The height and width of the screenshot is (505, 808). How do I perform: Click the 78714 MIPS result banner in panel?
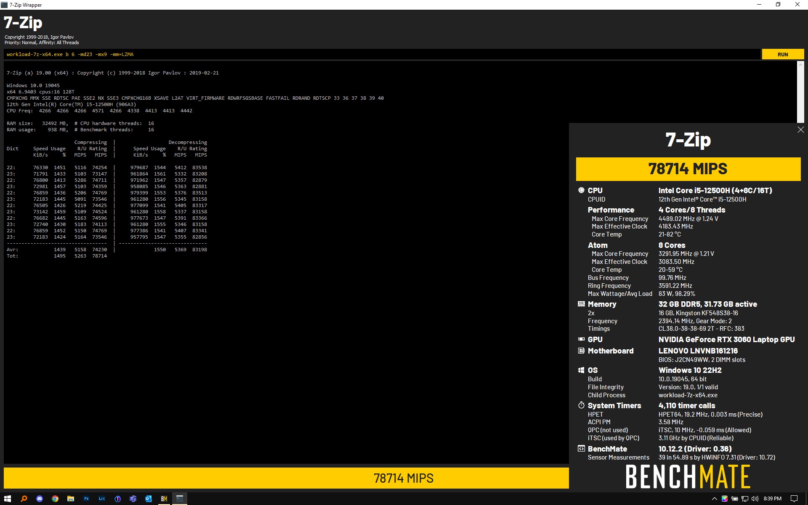(688, 169)
